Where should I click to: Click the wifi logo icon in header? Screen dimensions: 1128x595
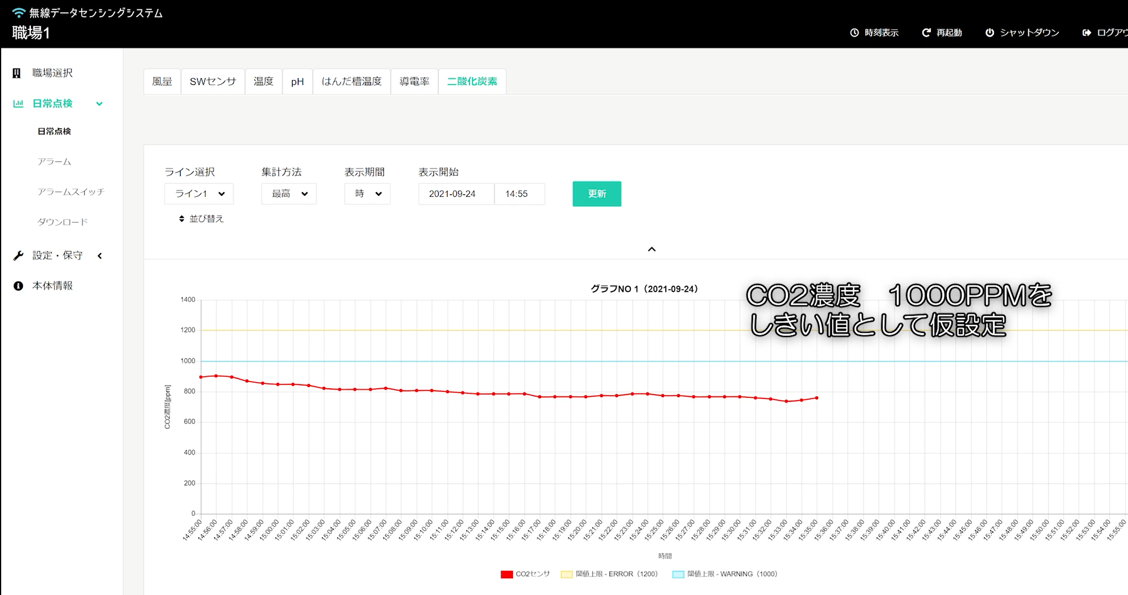pyautogui.click(x=19, y=13)
